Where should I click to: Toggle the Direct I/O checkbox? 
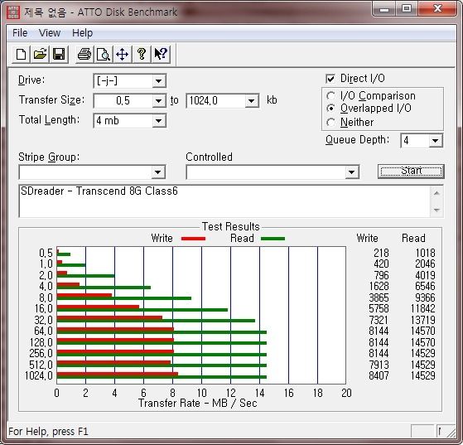point(330,79)
